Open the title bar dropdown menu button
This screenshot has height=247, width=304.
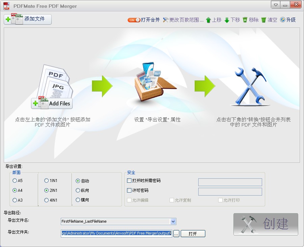[x=276, y=5]
